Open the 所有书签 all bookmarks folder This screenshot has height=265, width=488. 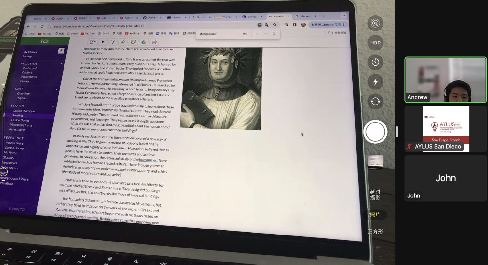tap(337, 33)
